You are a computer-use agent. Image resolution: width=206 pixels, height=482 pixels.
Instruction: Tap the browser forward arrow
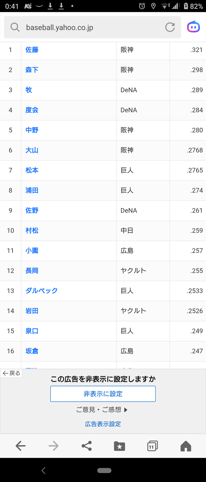tap(54, 446)
